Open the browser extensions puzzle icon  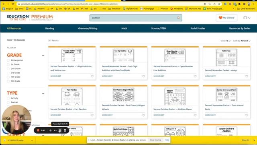[239, 4]
